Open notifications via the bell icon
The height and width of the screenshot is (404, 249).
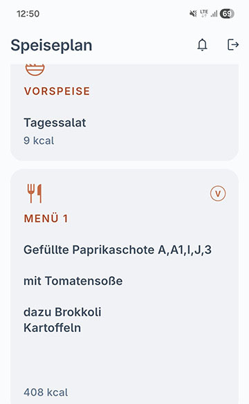pos(203,45)
